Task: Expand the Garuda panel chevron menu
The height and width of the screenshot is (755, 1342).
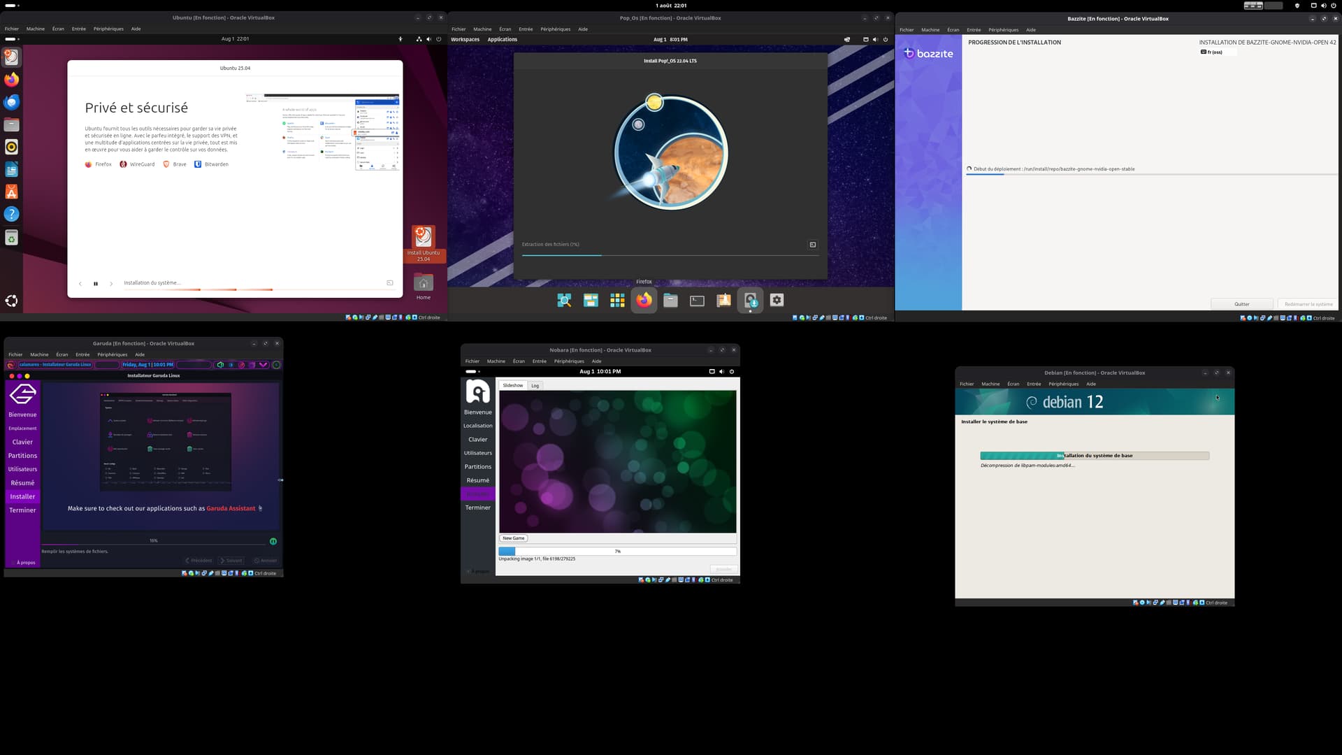Action: point(264,365)
